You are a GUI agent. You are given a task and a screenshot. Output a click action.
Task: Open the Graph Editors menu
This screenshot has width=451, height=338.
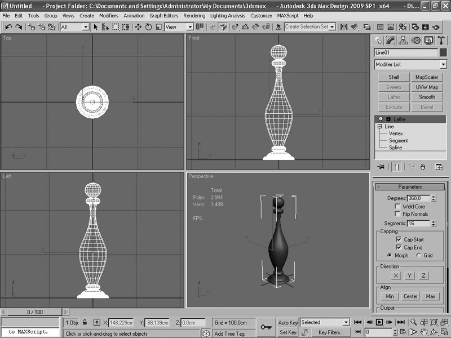coord(163,16)
